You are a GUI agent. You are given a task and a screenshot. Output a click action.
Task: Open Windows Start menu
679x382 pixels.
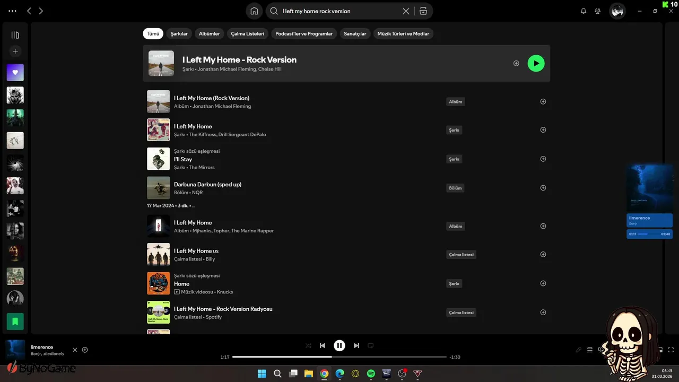click(x=262, y=374)
